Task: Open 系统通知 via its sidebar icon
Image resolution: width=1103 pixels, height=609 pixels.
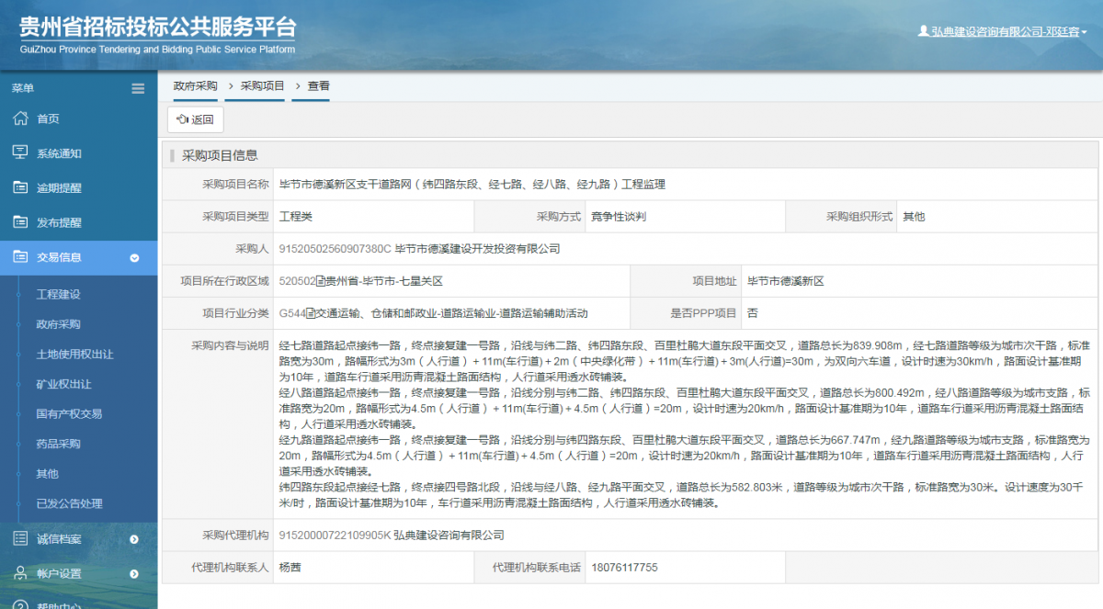Action: tap(20, 153)
